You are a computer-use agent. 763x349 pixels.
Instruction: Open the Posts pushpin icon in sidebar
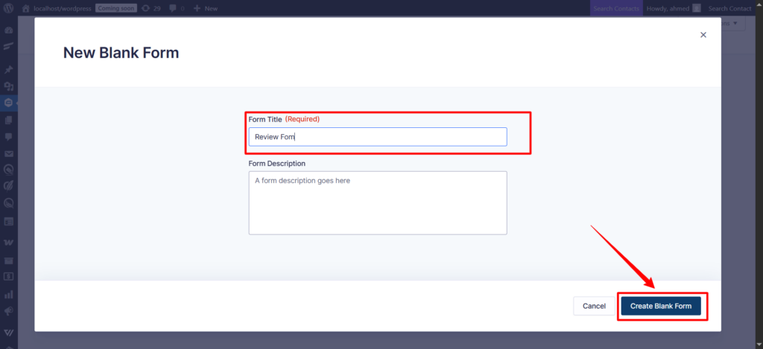9,69
